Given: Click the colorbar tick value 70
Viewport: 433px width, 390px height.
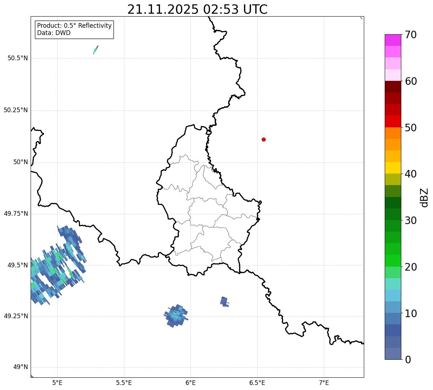Looking at the screenshot, I should click(411, 35).
